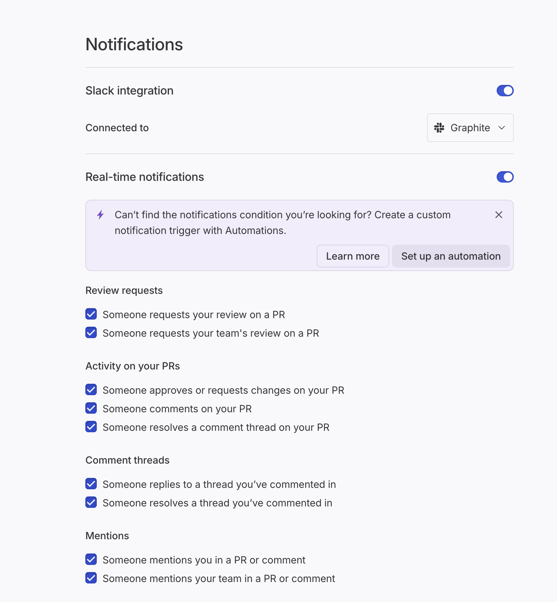
Task: Click the lightning bolt icon in the banner
Action: click(100, 215)
